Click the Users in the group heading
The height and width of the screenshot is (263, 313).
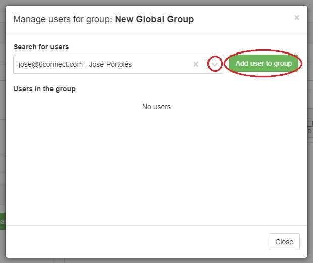click(44, 89)
